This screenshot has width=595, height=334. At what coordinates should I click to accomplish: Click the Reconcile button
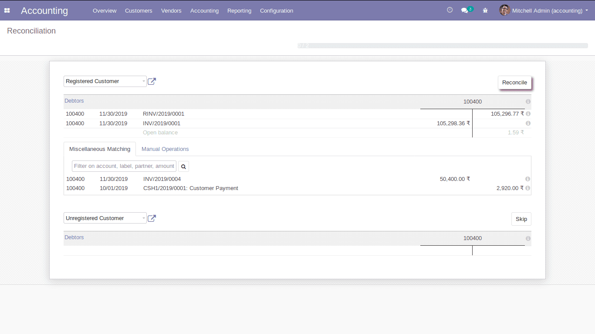514,83
